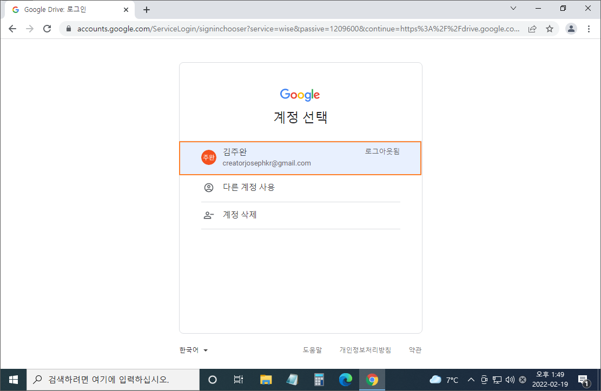Open a new tab with plus
The image size is (601, 391).
click(x=147, y=10)
